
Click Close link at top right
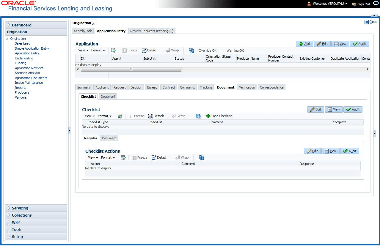click(x=371, y=22)
